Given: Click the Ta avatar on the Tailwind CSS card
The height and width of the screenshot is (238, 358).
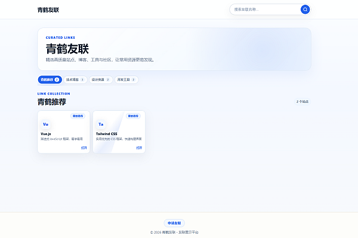Looking at the screenshot, I should coord(101,124).
